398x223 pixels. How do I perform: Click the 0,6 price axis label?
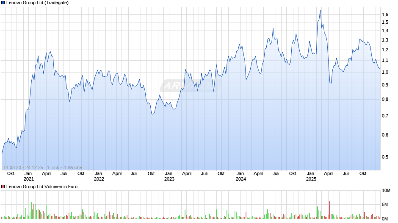pos(385,135)
